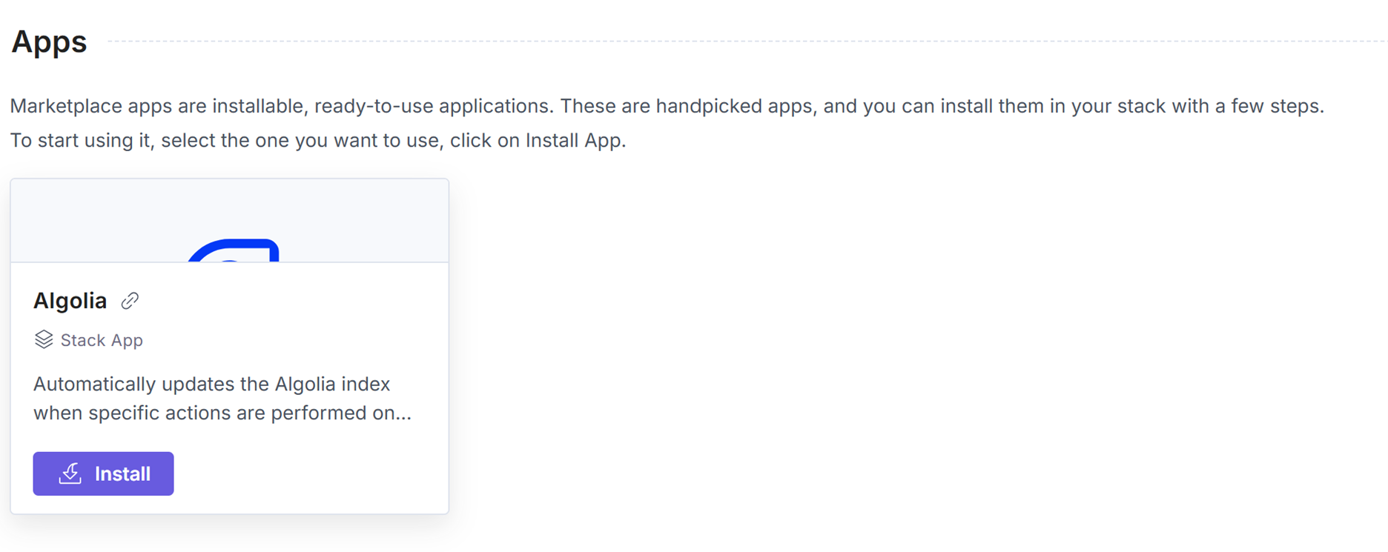This screenshot has height=552, width=1388.
Task: Click 'Automatically updates the Algolia index' description
Action: tap(222, 399)
